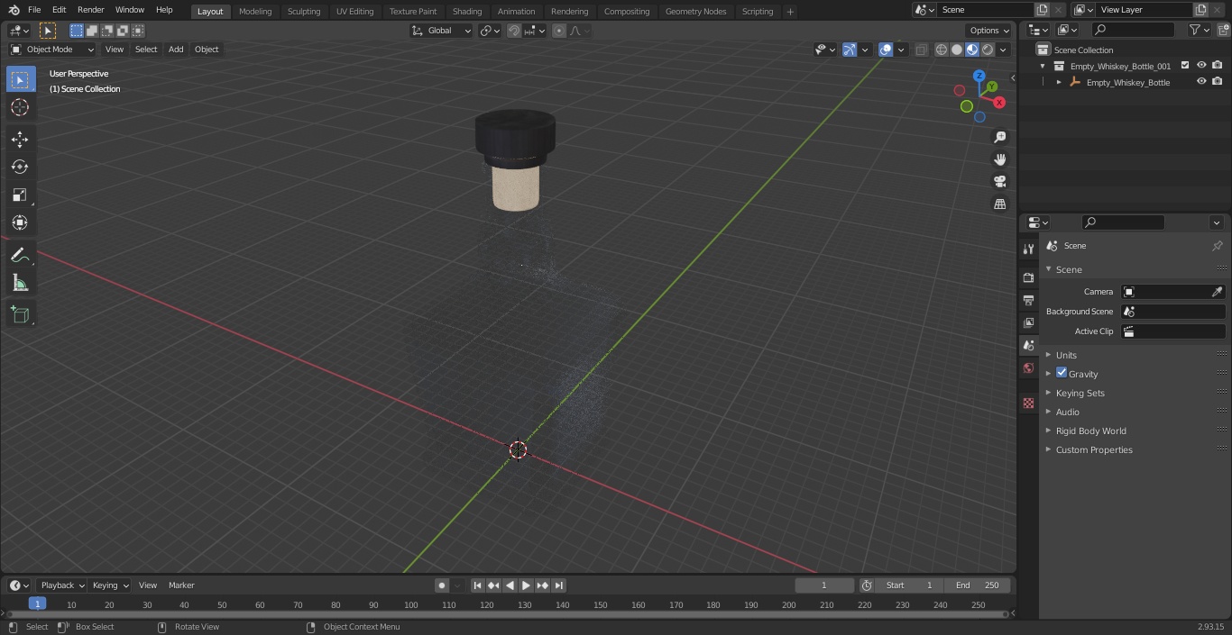Select the Annotate tool
The image size is (1232, 635).
coord(20,256)
